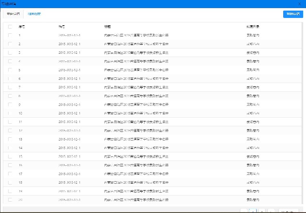Close the details dialog with the X icon
The image size is (306, 213).
point(299,4)
